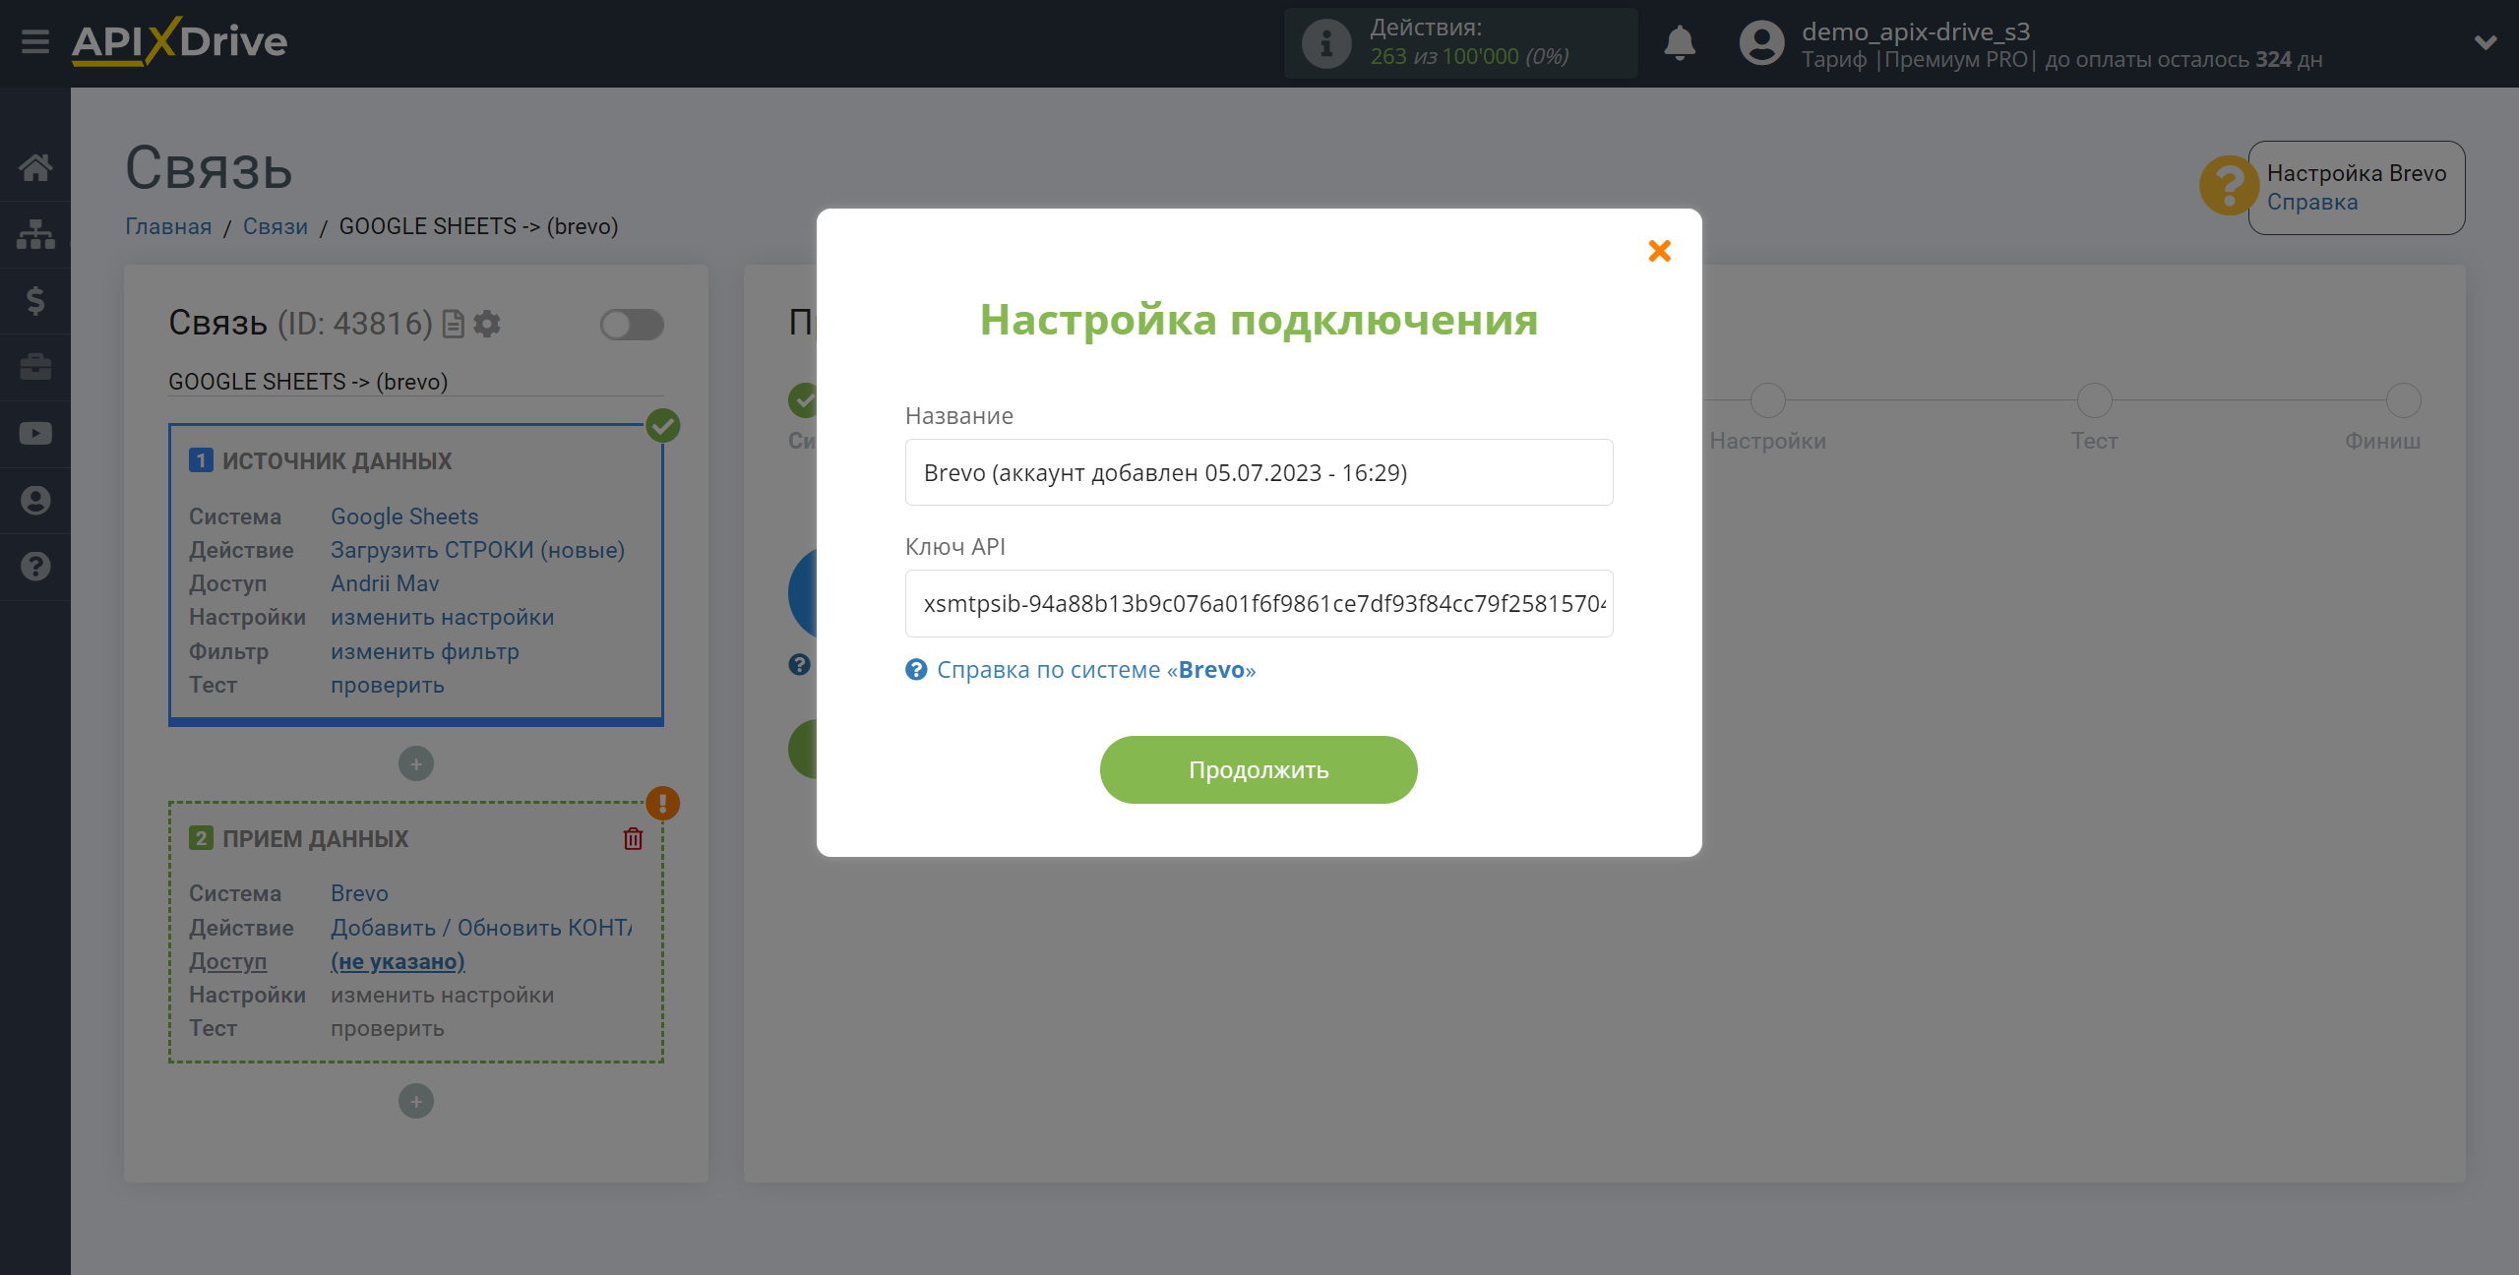Open the connections sitemap sidebar icon
Viewport: 2519px width, 1275px height.
(x=35, y=234)
